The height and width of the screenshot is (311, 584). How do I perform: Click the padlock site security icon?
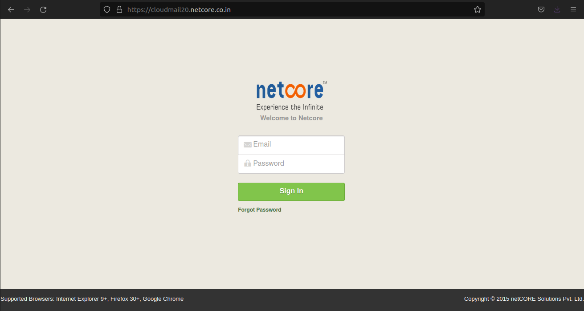(x=119, y=9)
